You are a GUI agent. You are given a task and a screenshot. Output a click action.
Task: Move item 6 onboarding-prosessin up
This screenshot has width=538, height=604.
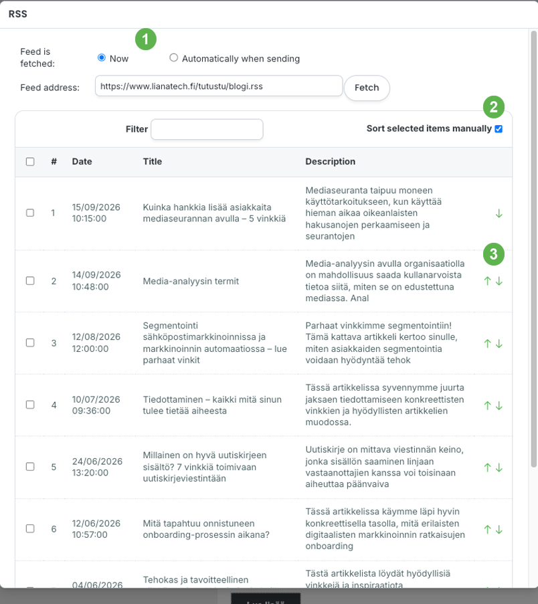488,529
